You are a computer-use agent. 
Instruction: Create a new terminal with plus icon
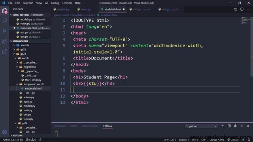223,126
